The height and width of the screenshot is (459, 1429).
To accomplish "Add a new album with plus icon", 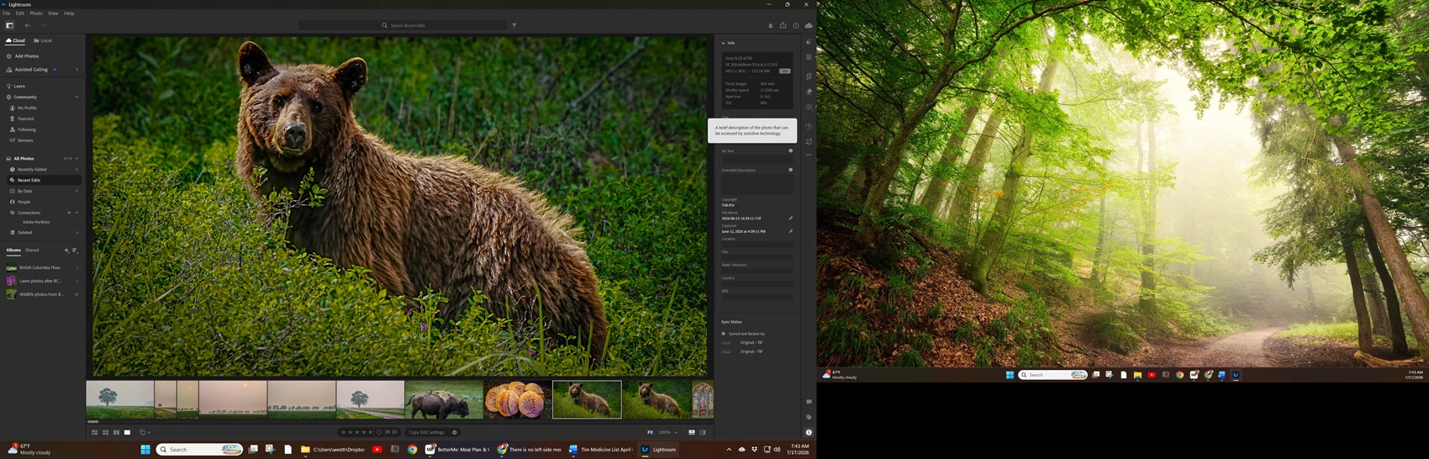I will click(66, 251).
